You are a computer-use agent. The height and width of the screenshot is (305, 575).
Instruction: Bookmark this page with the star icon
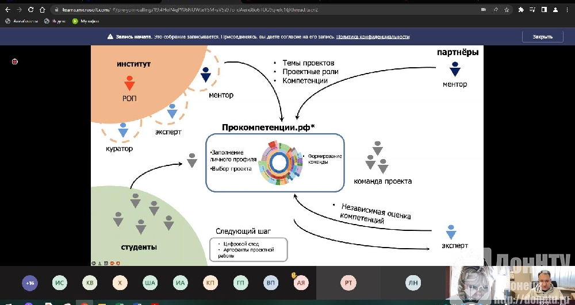pos(507,10)
